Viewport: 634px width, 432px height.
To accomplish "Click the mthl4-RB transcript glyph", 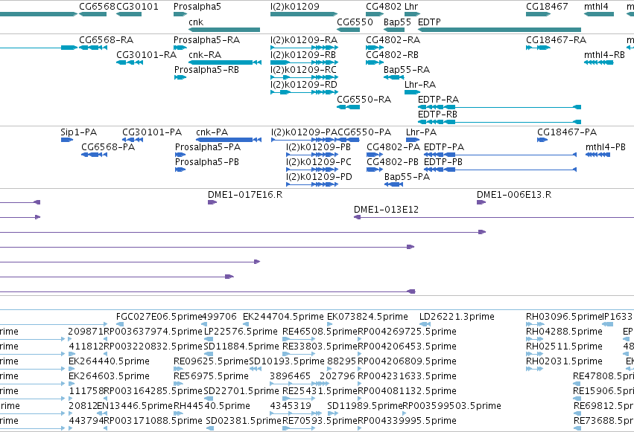I will point(599,62).
